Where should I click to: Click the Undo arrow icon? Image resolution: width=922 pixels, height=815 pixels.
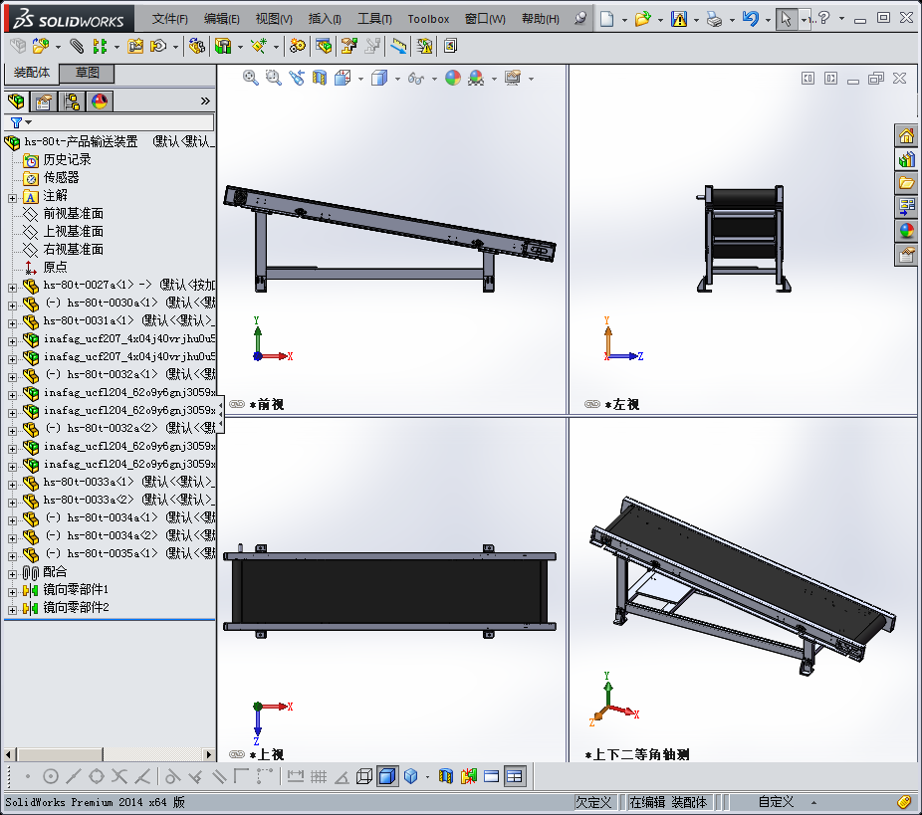pyautogui.click(x=751, y=19)
